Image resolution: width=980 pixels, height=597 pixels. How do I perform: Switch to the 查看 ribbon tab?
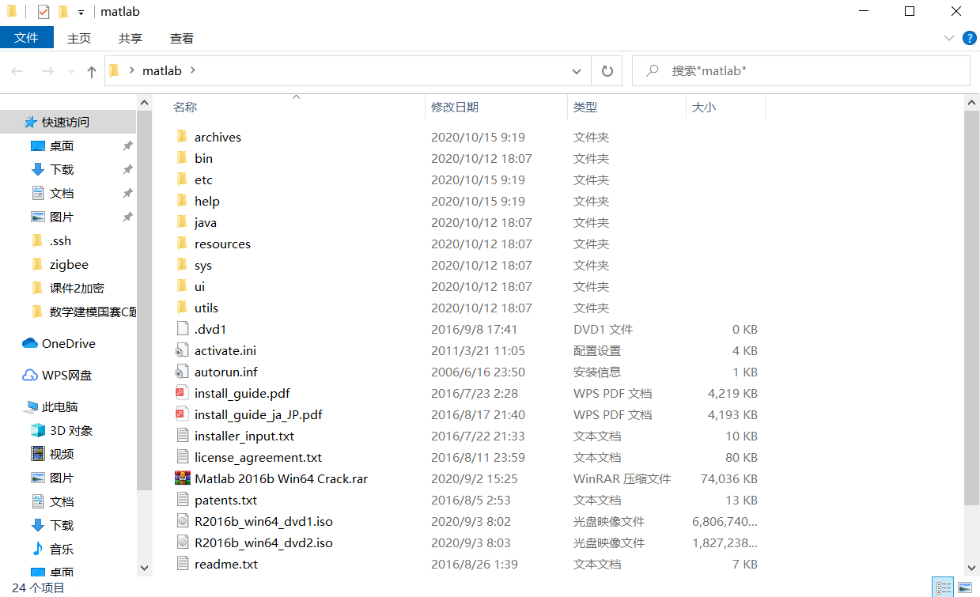182,38
